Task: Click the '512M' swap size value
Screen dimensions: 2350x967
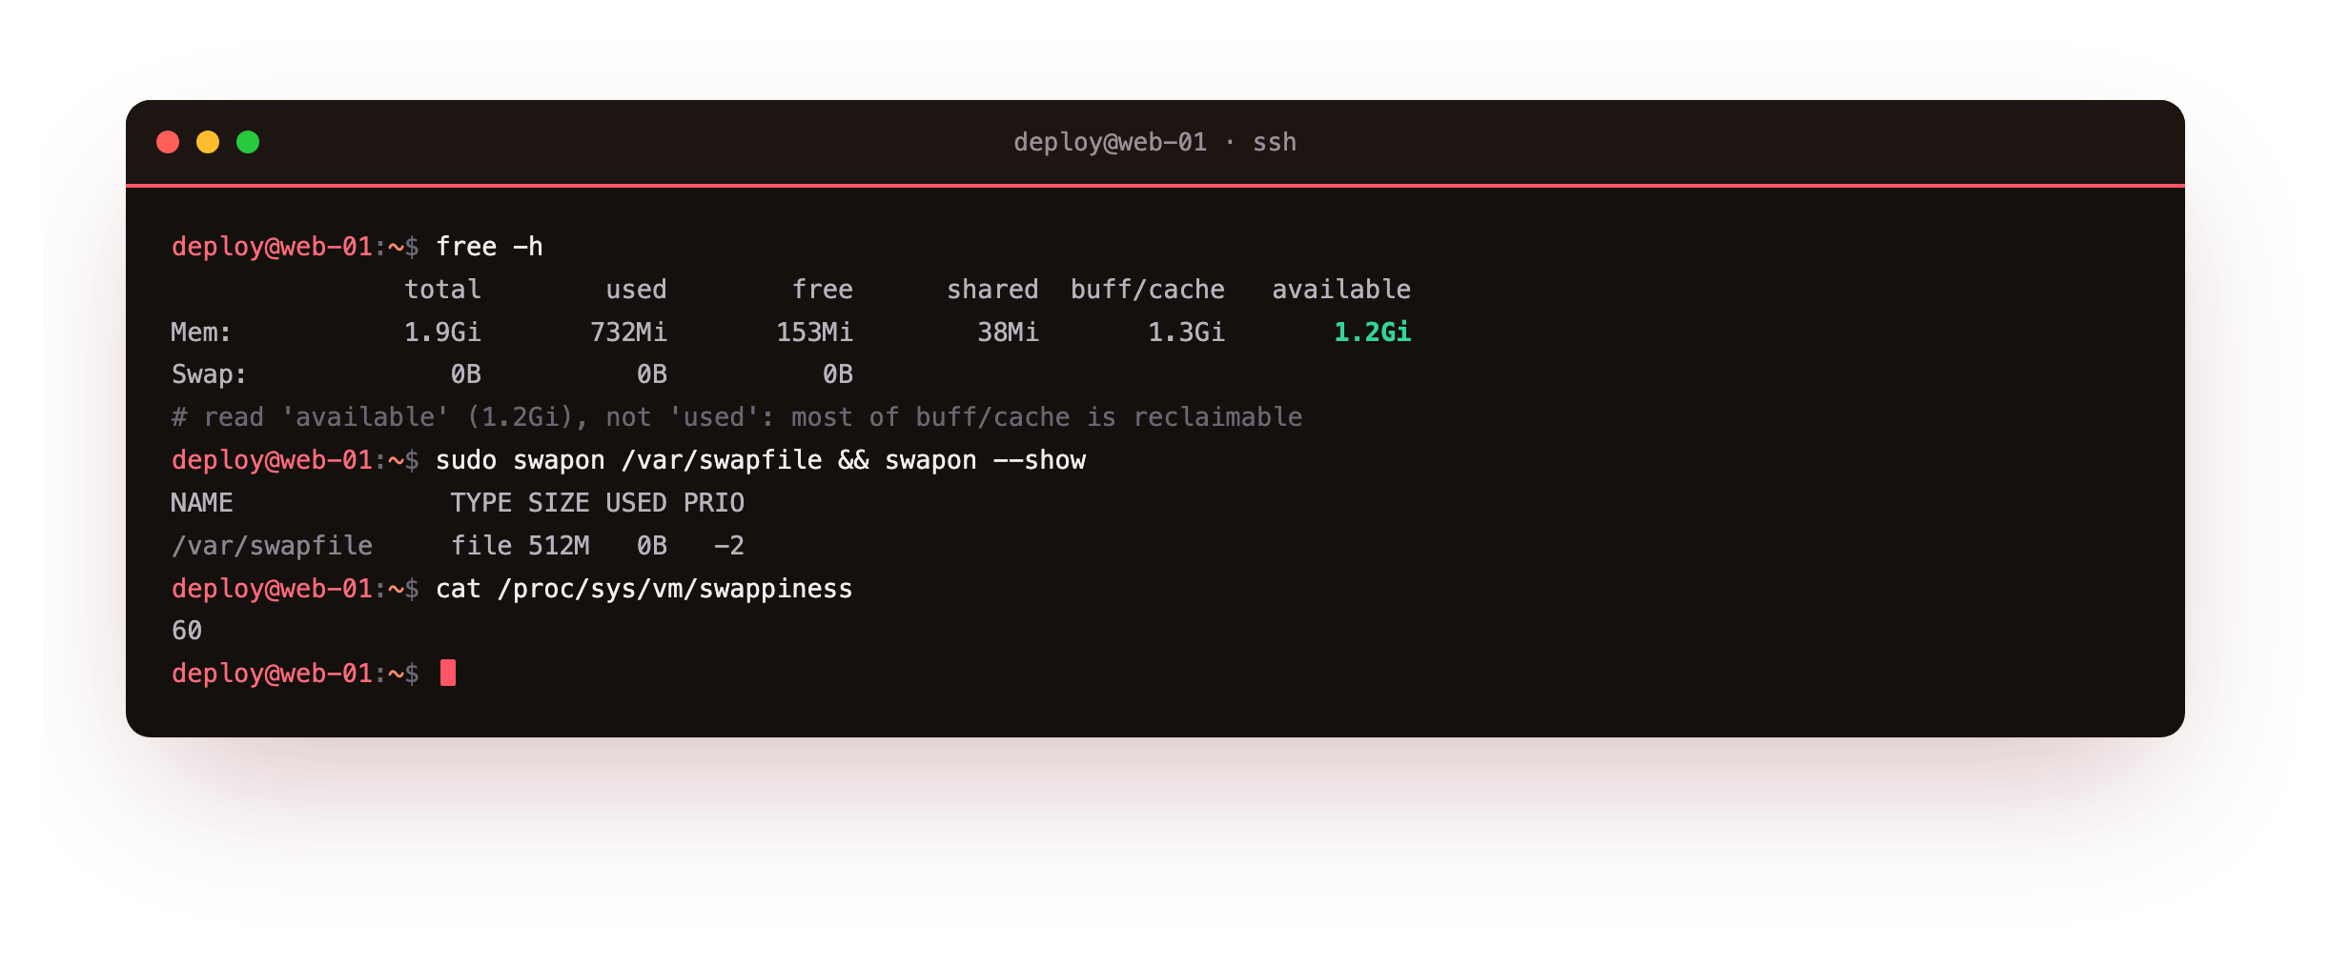Action: (x=559, y=545)
